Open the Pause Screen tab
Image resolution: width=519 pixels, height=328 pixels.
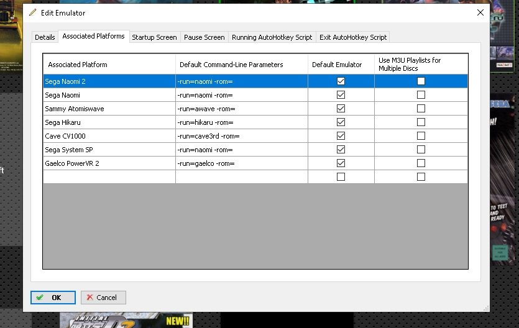(x=204, y=37)
